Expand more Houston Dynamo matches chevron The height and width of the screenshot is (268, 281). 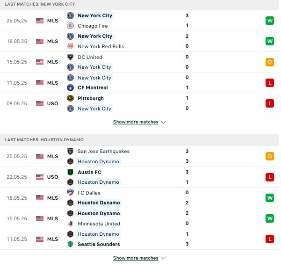pos(163,258)
